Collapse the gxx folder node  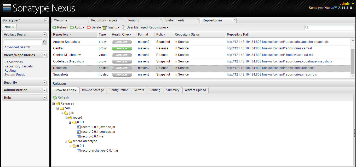coord(62,113)
